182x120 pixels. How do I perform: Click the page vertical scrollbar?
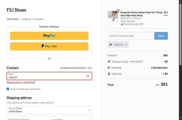coord(180,34)
